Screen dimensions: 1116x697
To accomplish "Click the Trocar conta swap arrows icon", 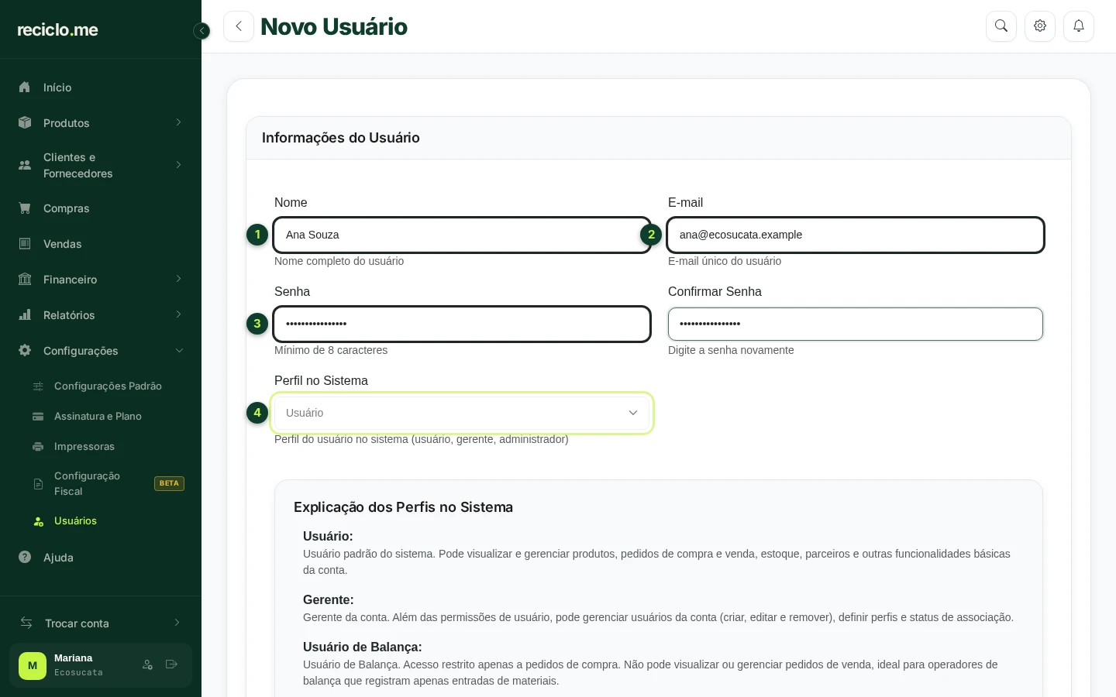I will tap(26, 623).
